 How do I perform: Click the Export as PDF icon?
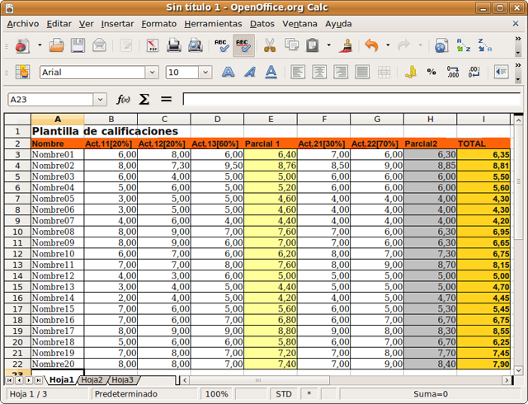point(153,46)
